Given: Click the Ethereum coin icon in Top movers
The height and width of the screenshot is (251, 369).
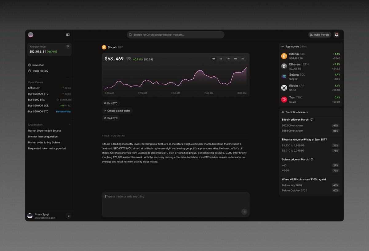Looking at the screenshot, I should pos(284,66).
